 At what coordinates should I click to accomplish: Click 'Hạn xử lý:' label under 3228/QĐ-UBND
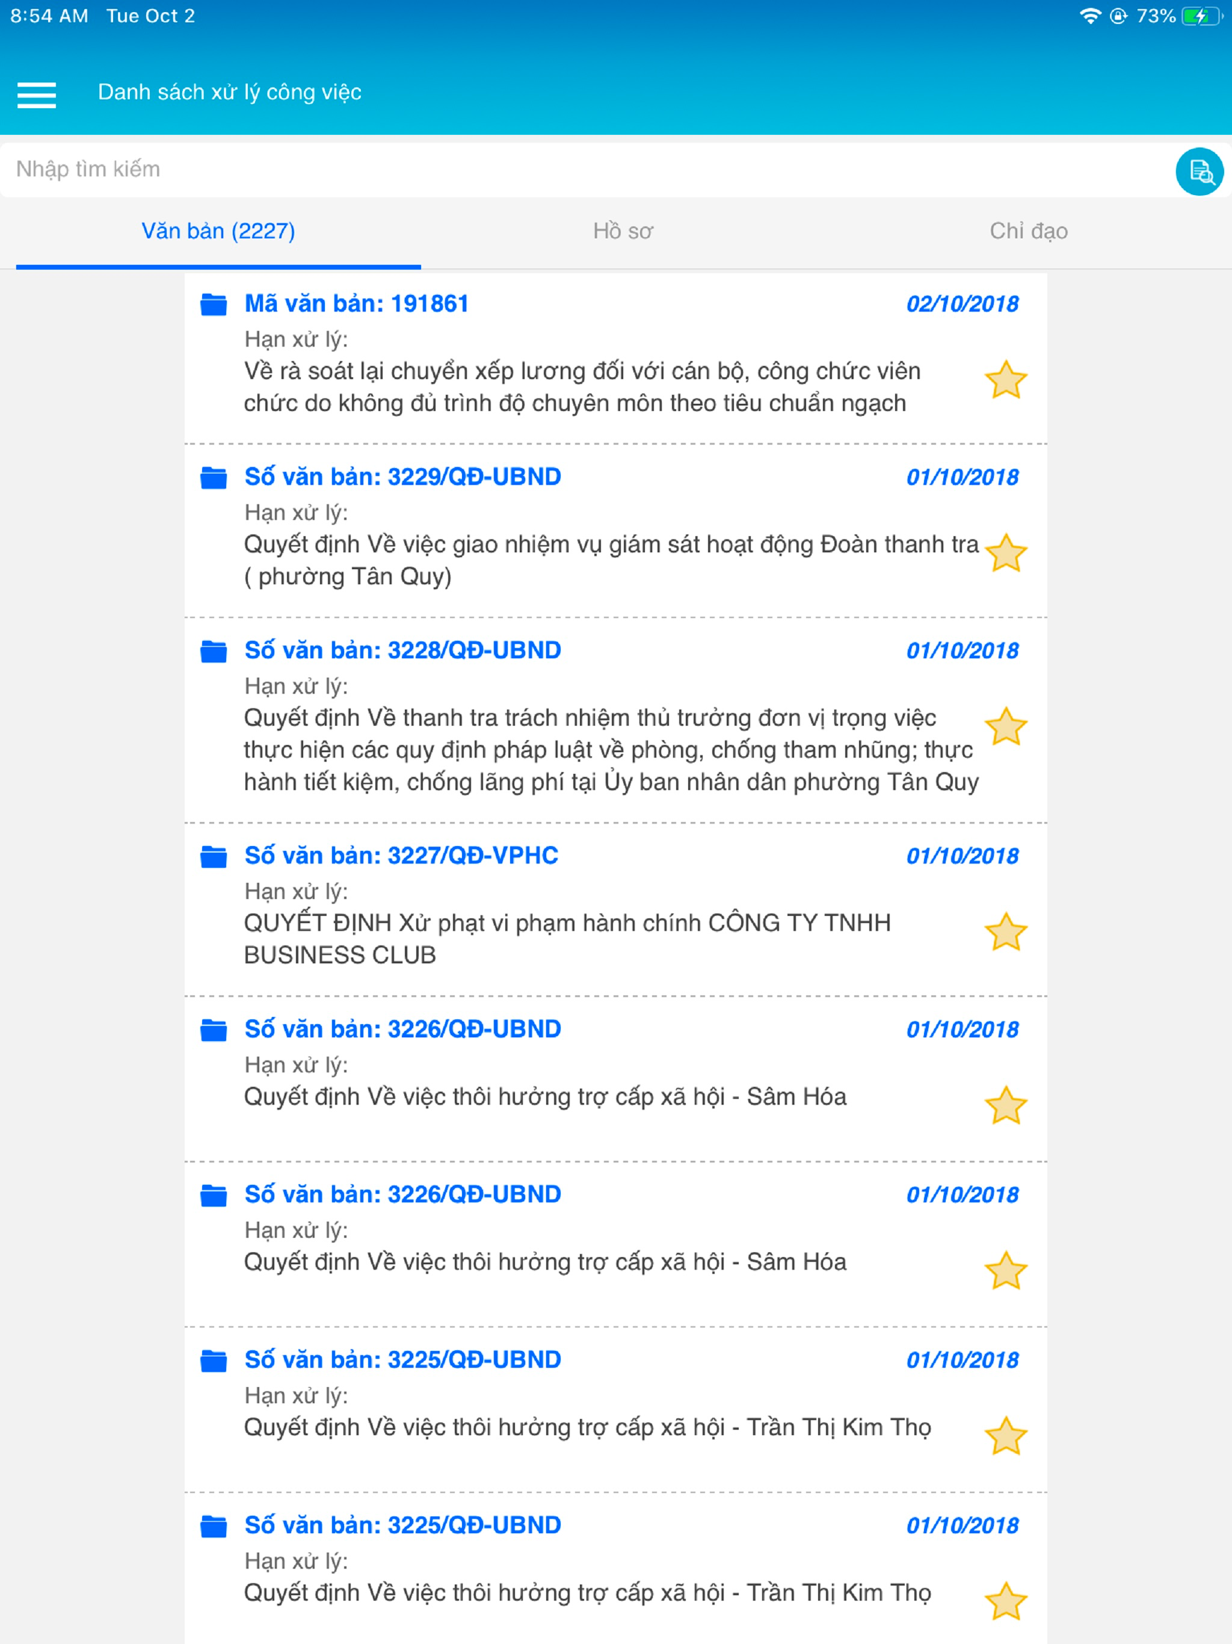[297, 686]
